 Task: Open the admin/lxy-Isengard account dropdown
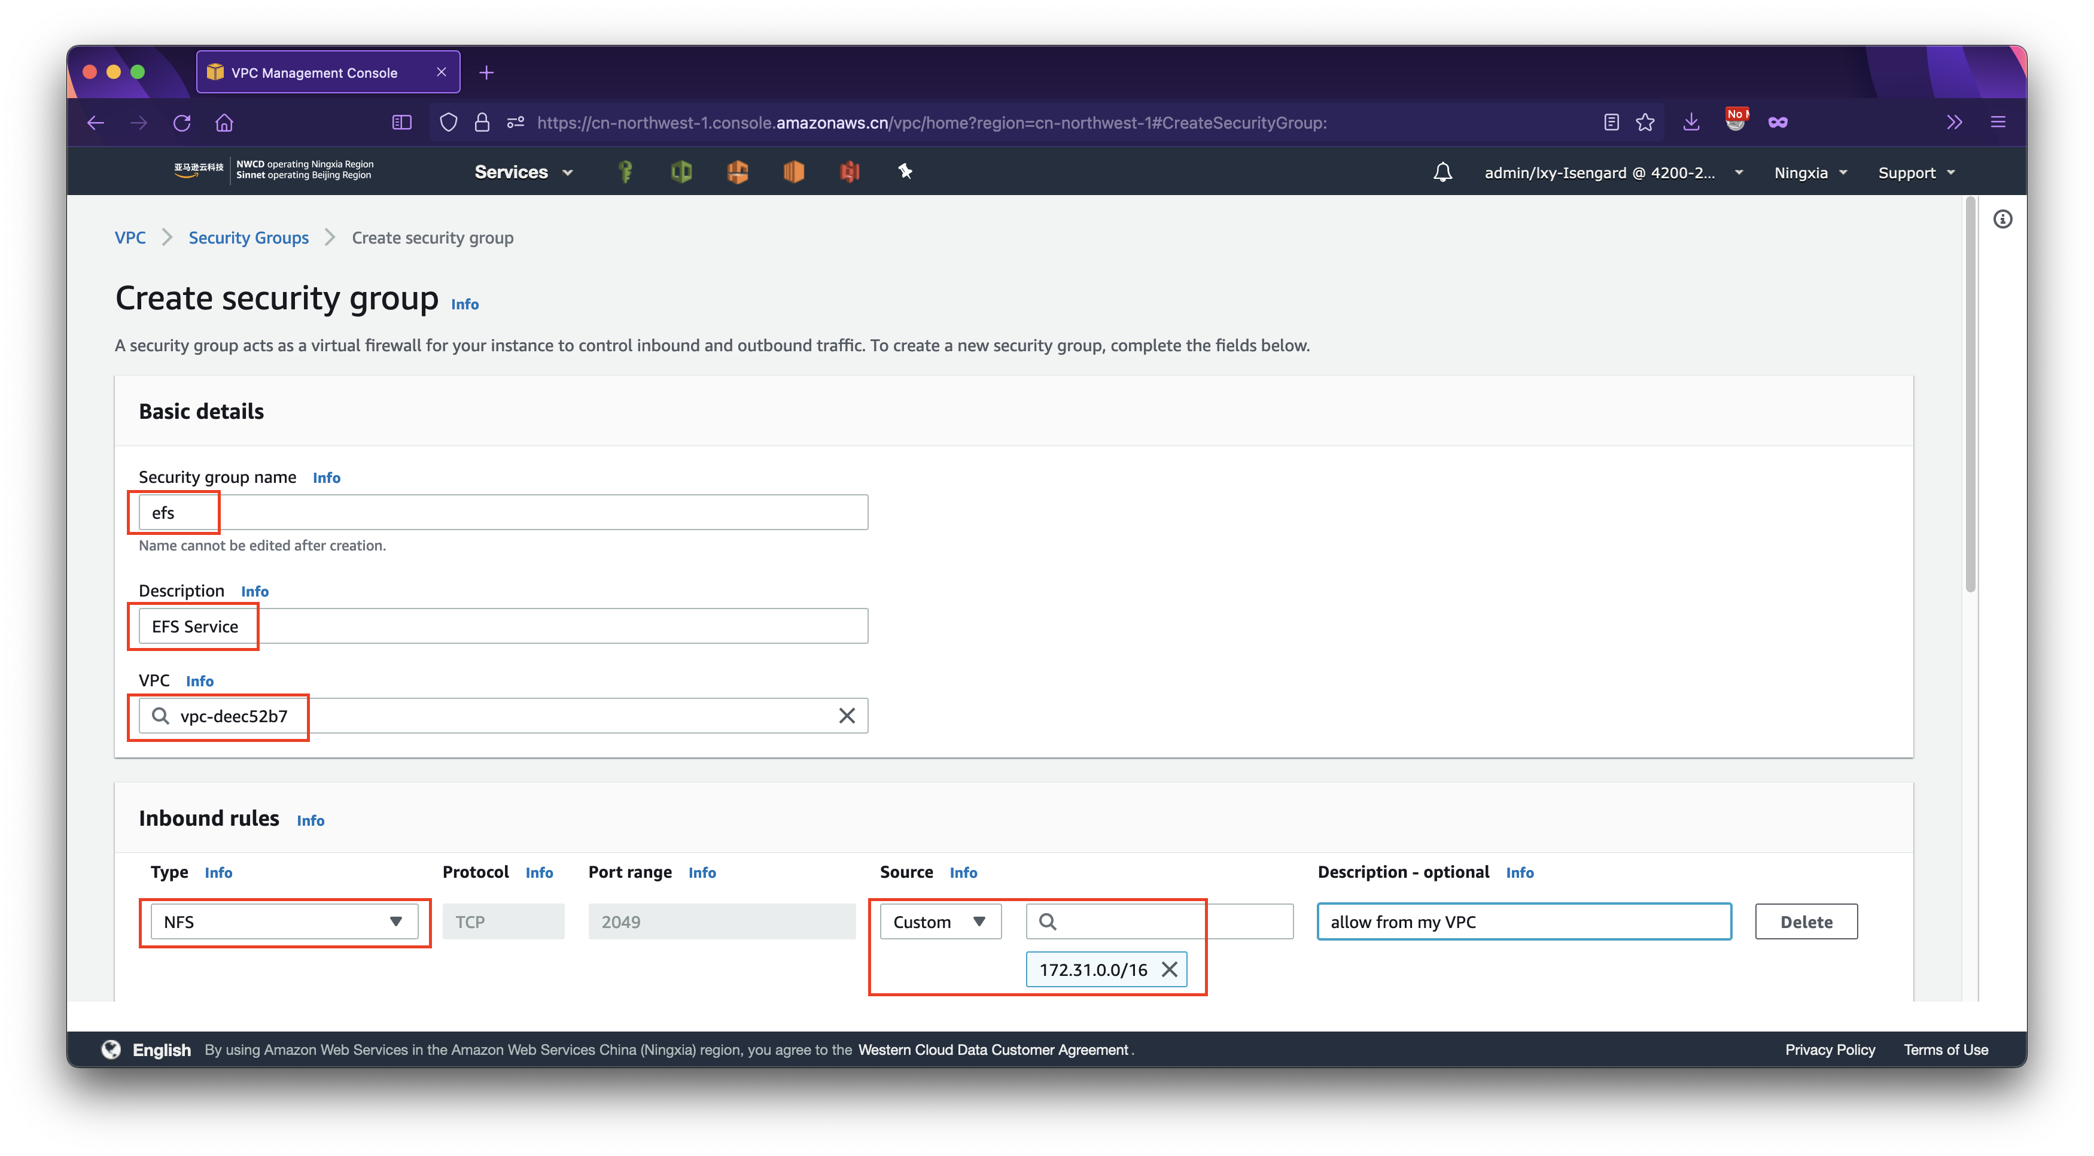(x=1613, y=172)
